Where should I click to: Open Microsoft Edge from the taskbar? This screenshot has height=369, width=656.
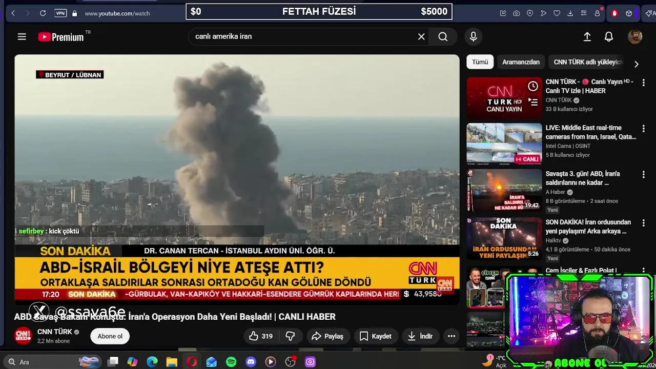click(152, 362)
